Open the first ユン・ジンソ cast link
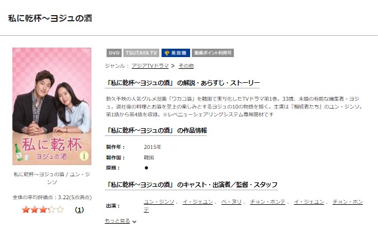This screenshot has height=235, width=378. pyautogui.click(x=159, y=202)
